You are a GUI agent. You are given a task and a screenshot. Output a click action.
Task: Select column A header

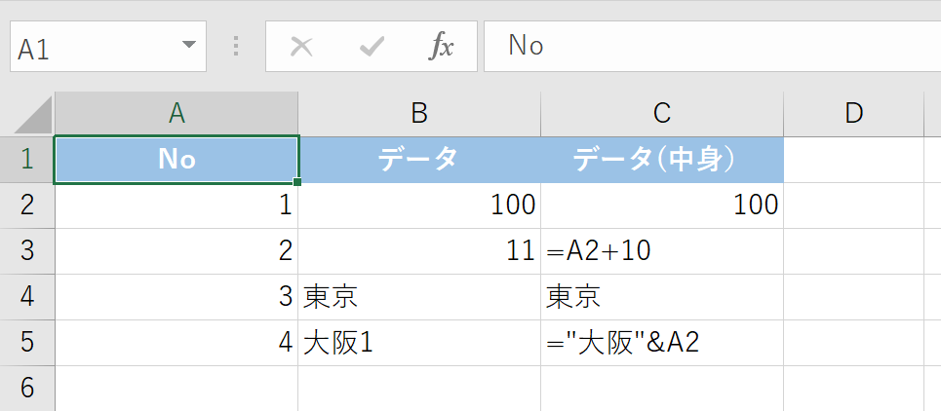176,114
